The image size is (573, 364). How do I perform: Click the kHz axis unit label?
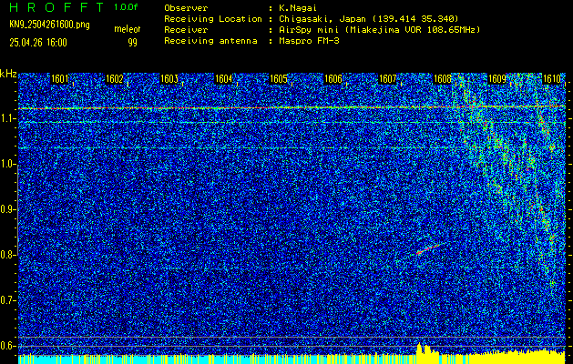coord(8,74)
